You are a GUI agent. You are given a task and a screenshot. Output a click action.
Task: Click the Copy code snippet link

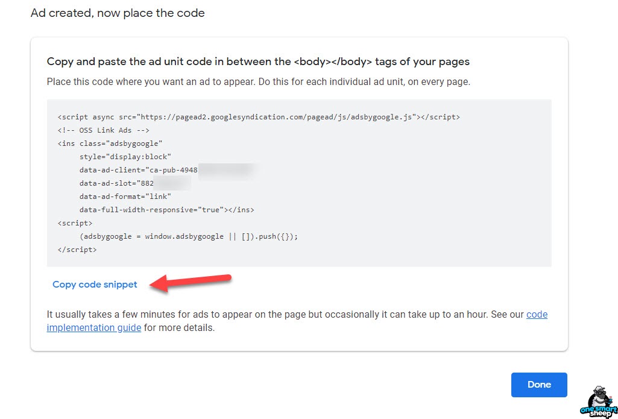click(x=95, y=284)
